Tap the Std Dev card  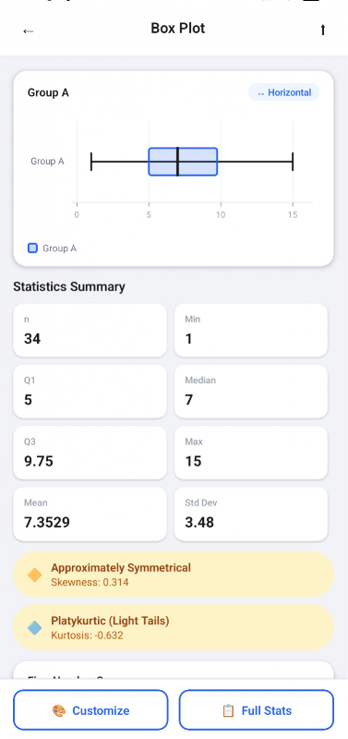coord(251,514)
